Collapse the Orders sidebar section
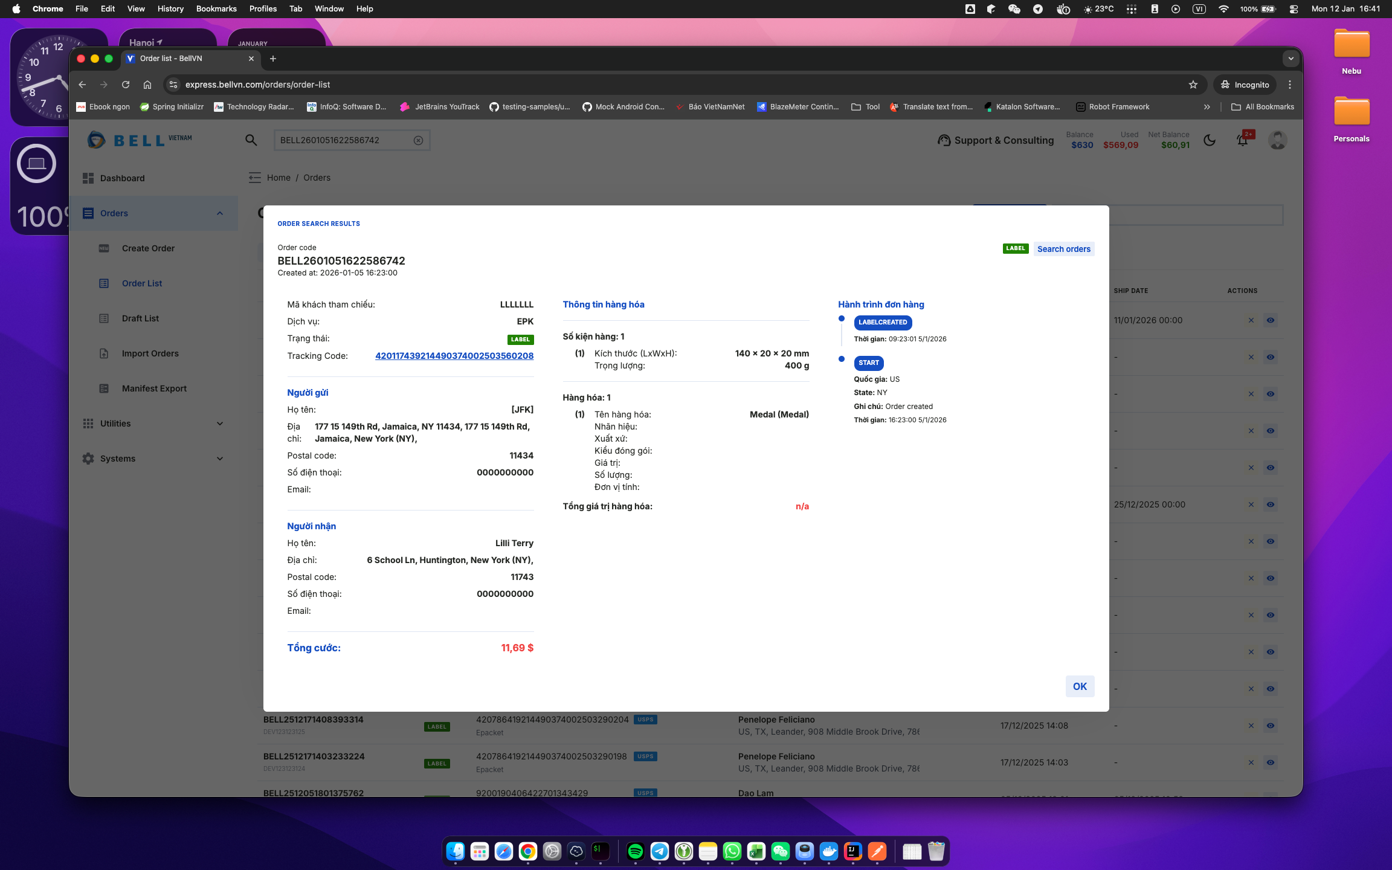The height and width of the screenshot is (870, 1392). point(220,213)
